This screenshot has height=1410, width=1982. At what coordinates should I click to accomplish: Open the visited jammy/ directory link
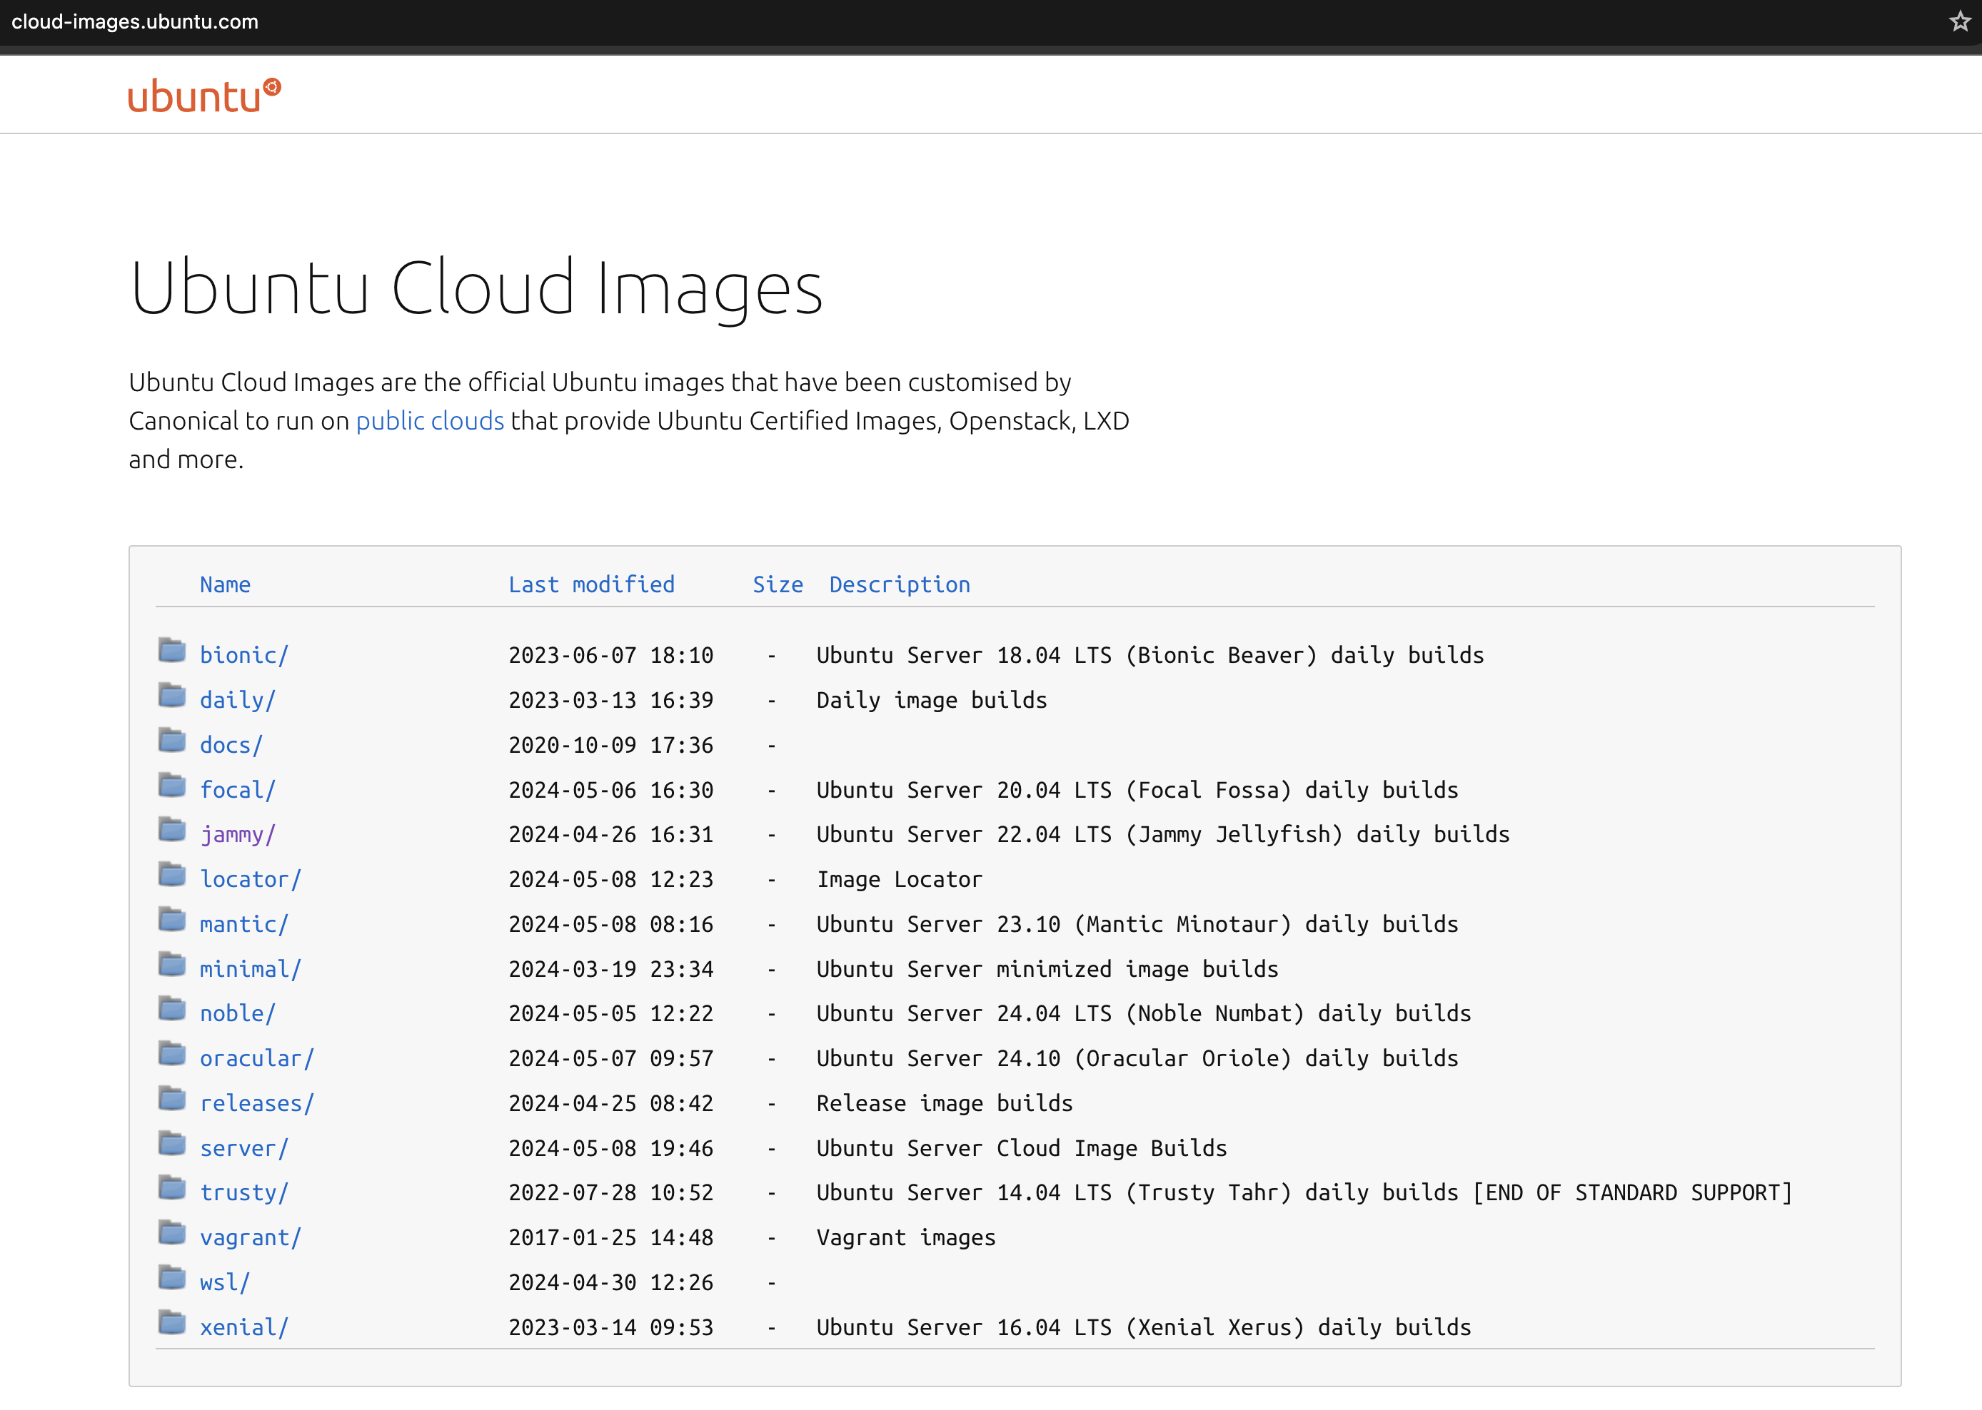point(238,836)
